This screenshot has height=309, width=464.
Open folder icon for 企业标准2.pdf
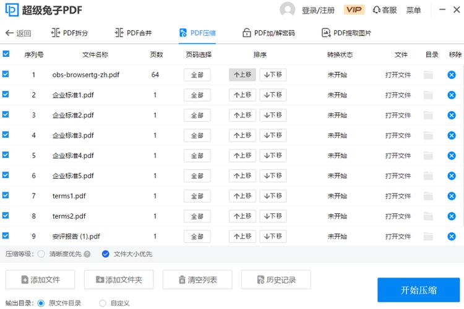428,115
